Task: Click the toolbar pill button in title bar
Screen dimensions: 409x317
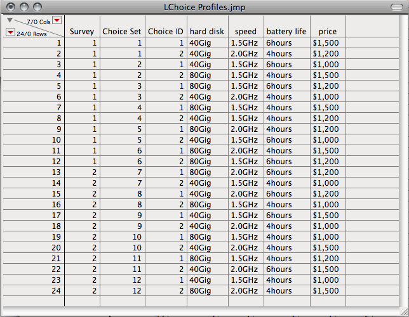Action: (397, 7)
